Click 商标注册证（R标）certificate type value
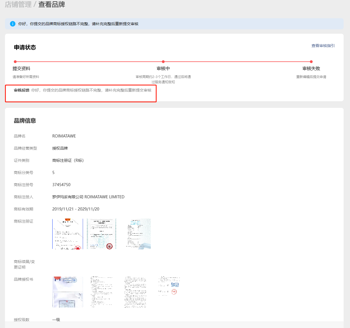Image resolution: width=350 pixels, height=328 pixels. click(68, 160)
